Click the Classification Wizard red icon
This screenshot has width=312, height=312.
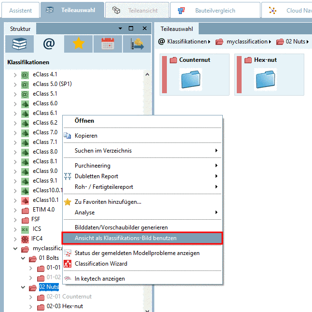click(68, 264)
